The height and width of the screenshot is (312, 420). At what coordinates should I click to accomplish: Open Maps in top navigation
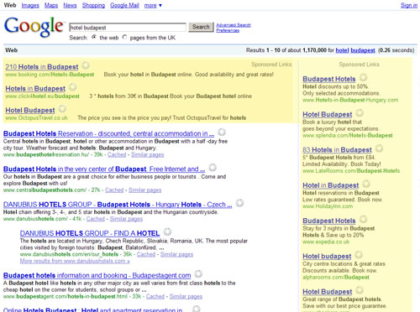coord(51,5)
